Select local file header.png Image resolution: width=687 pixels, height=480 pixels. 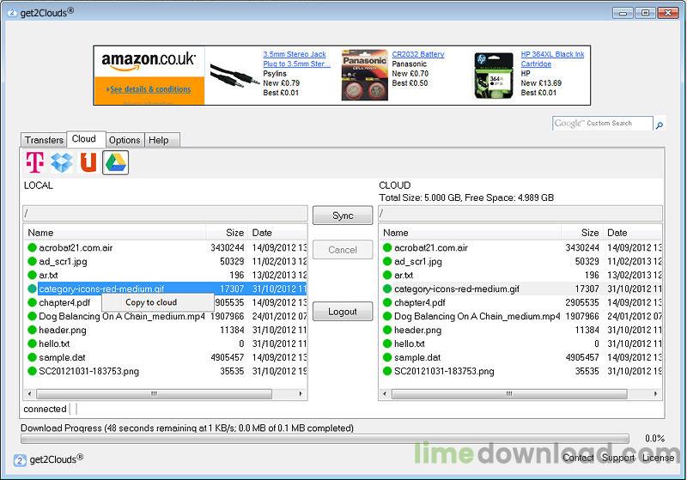pyautogui.click(x=62, y=330)
